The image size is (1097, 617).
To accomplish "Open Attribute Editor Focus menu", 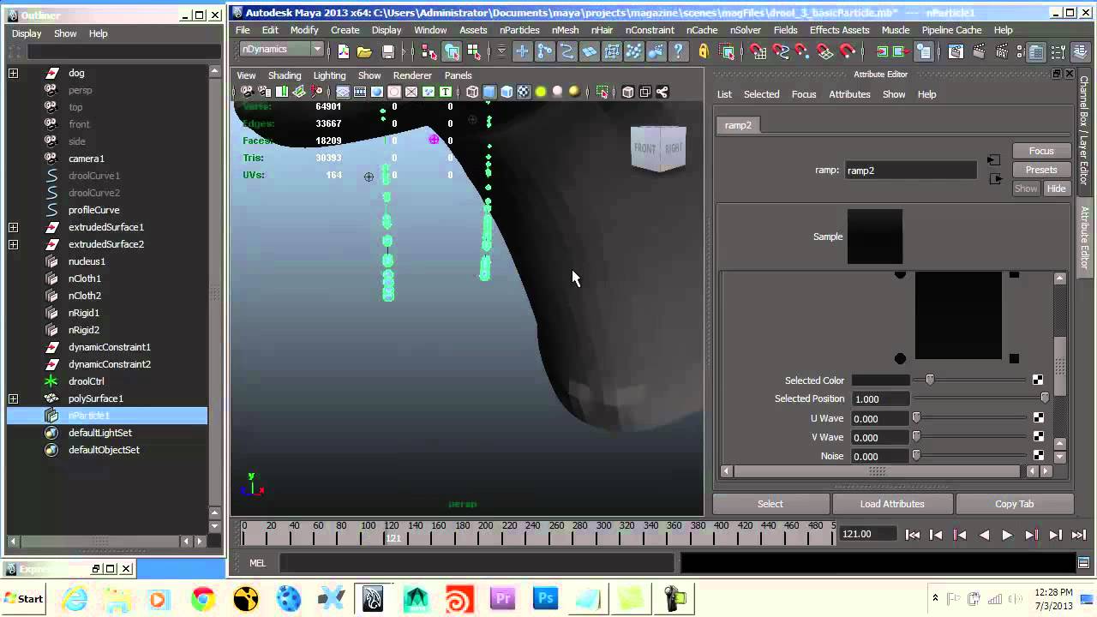I will [x=804, y=94].
